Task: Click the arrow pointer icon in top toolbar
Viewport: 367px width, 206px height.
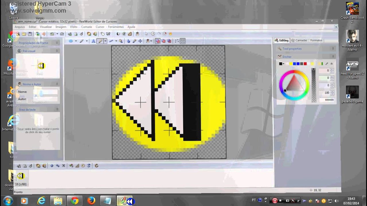Action: point(147,34)
